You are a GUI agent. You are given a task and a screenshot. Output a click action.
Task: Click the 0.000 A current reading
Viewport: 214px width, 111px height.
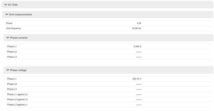click(x=137, y=47)
